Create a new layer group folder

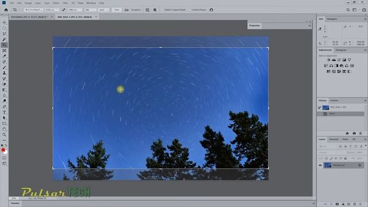[x=349, y=204]
